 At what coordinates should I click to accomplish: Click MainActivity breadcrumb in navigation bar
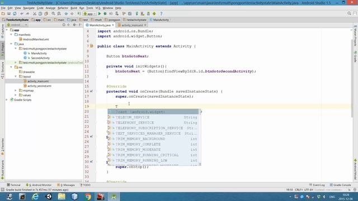159,20
